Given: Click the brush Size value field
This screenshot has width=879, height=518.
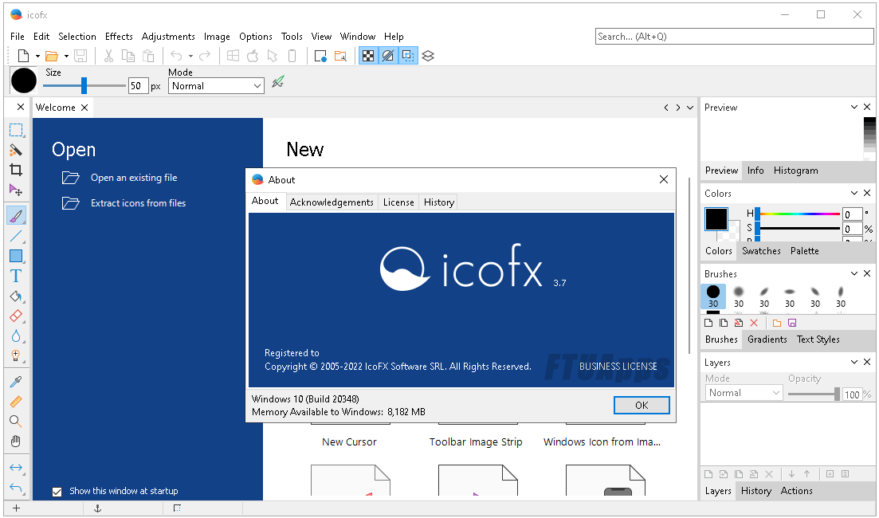Looking at the screenshot, I should [x=138, y=86].
